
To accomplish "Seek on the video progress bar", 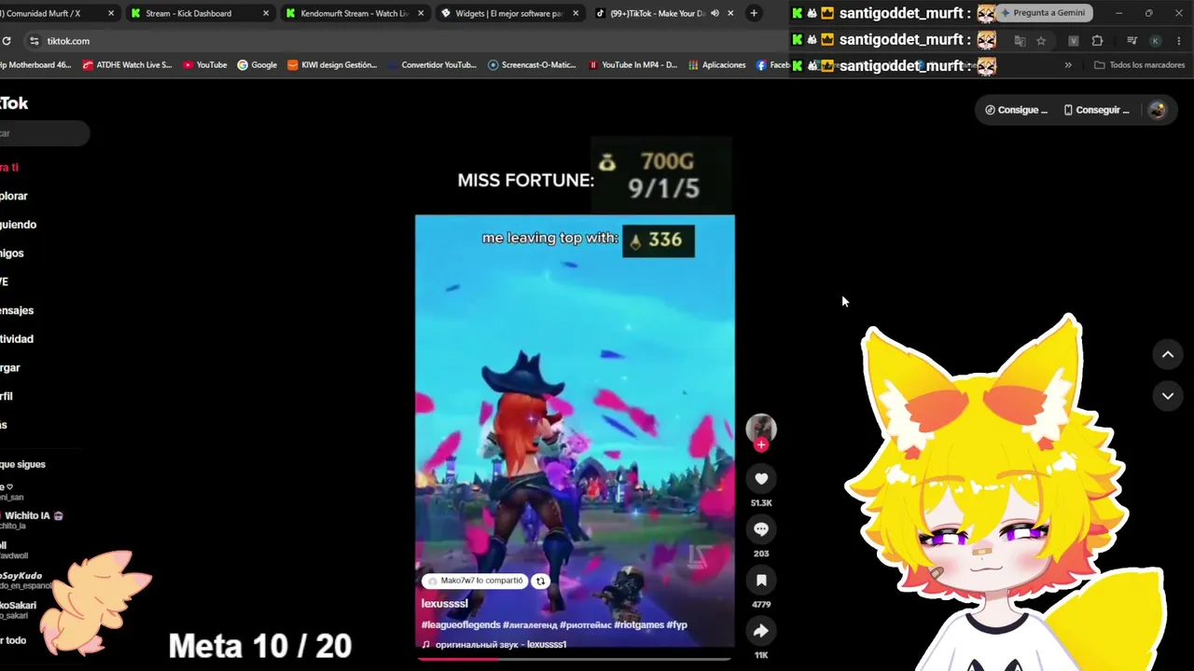I will pyautogui.click(x=575, y=659).
